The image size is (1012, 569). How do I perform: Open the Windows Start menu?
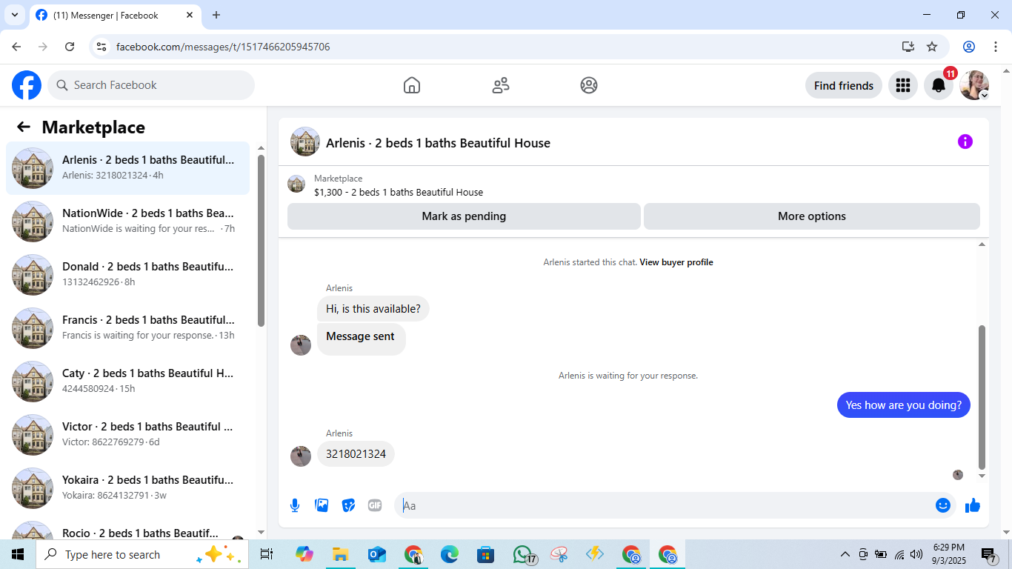pyautogui.click(x=18, y=554)
